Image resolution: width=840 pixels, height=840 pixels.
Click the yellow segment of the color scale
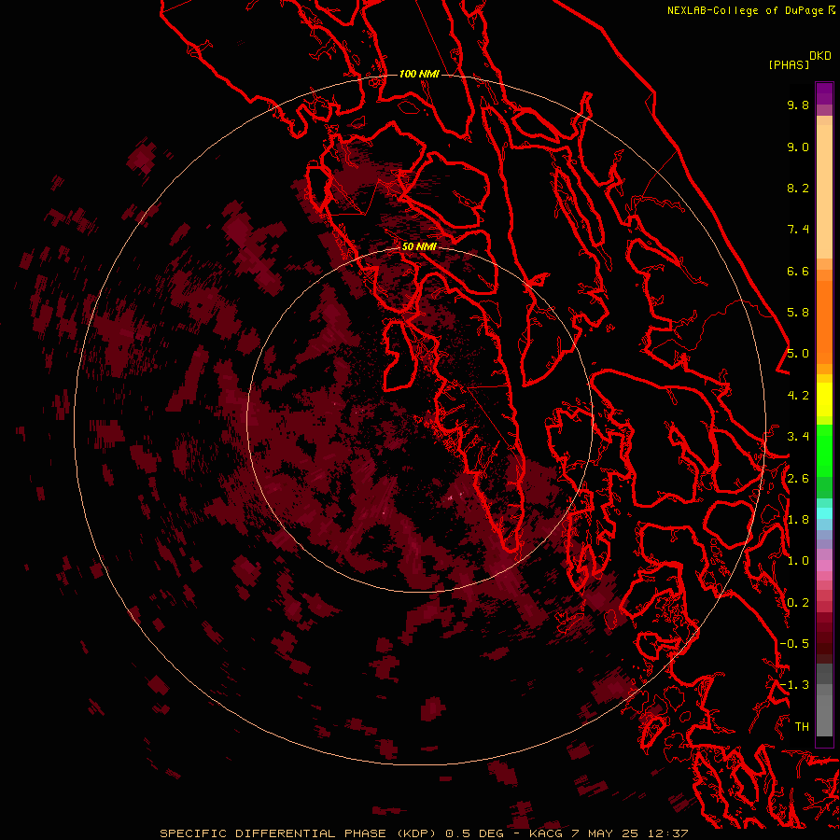tap(824, 399)
